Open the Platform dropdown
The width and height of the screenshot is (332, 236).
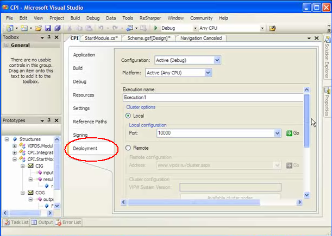(x=208, y=73)
